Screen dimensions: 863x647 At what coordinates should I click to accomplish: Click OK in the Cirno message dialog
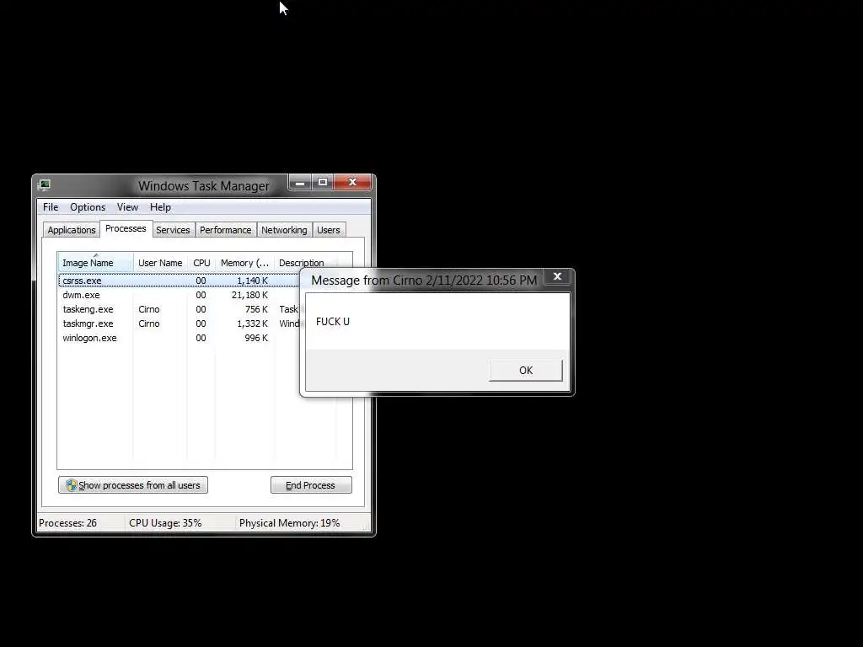[526, 371]
